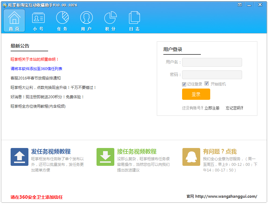The height and width of the screenshot is (204, 268).
Task: Toggle the 开始挂机 checkbox
Action: point(206,84)
